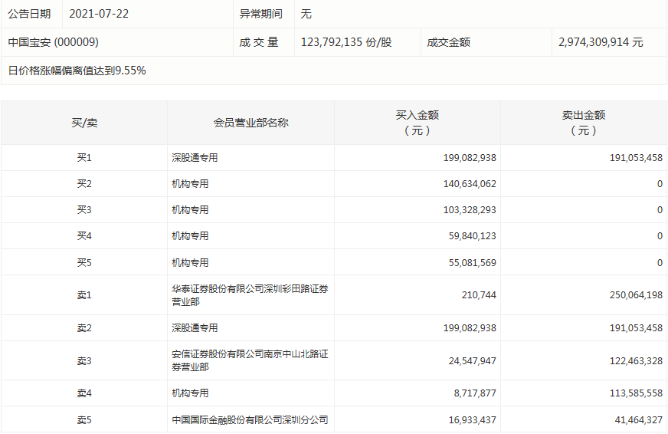The height and width of the screenshot is (434, 668).
Task: Select trading volume 123,792,135 份/股
Action: click(346, 41)
